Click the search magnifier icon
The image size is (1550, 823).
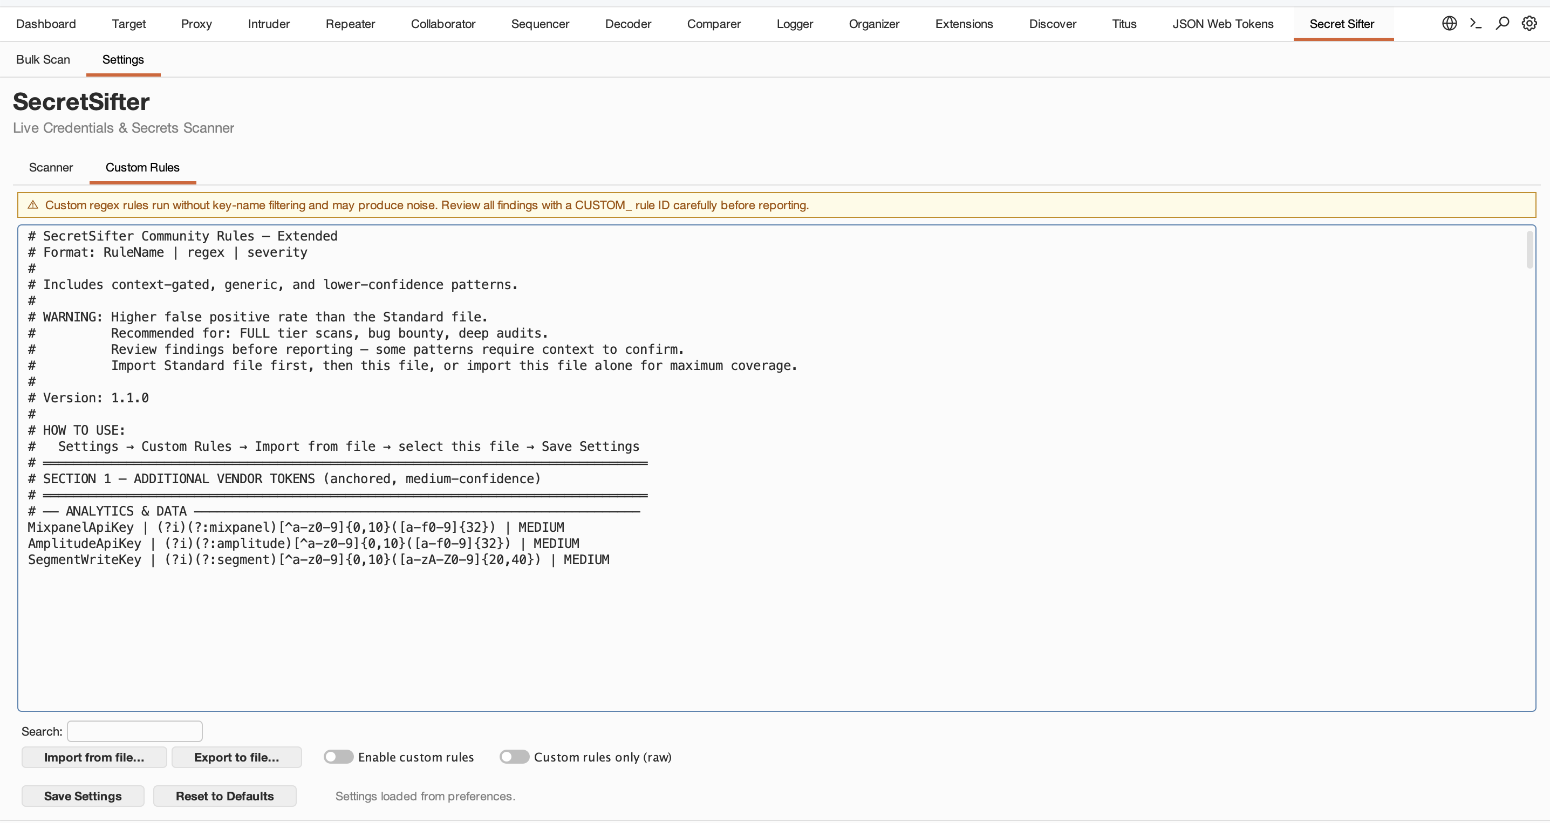click(x=1503, y=24)
